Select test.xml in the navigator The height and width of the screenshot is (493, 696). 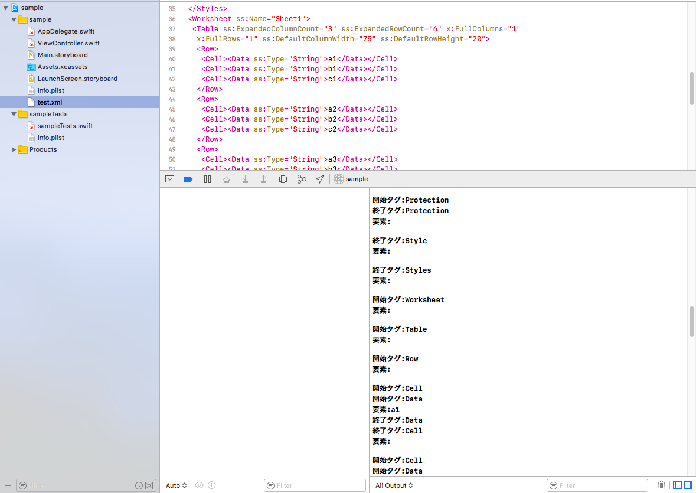pos(48,102)
